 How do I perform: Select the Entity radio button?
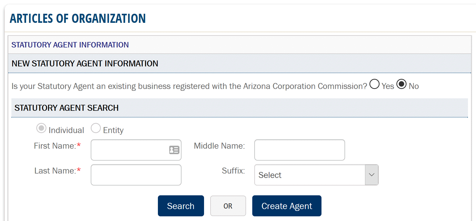[x=96, y=128]
